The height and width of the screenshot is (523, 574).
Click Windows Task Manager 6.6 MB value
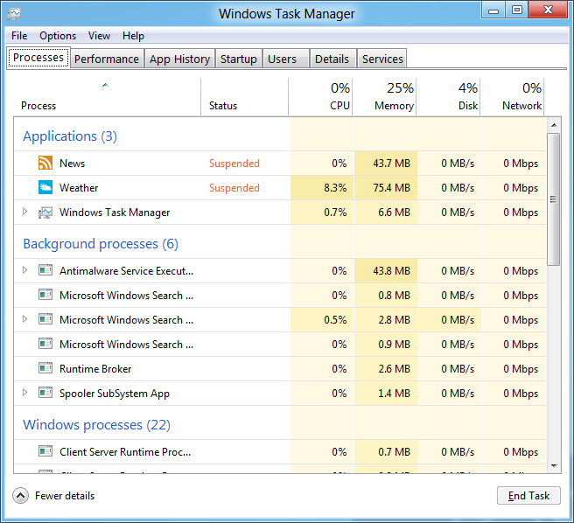pyautogui.click(x=395, y=213)
